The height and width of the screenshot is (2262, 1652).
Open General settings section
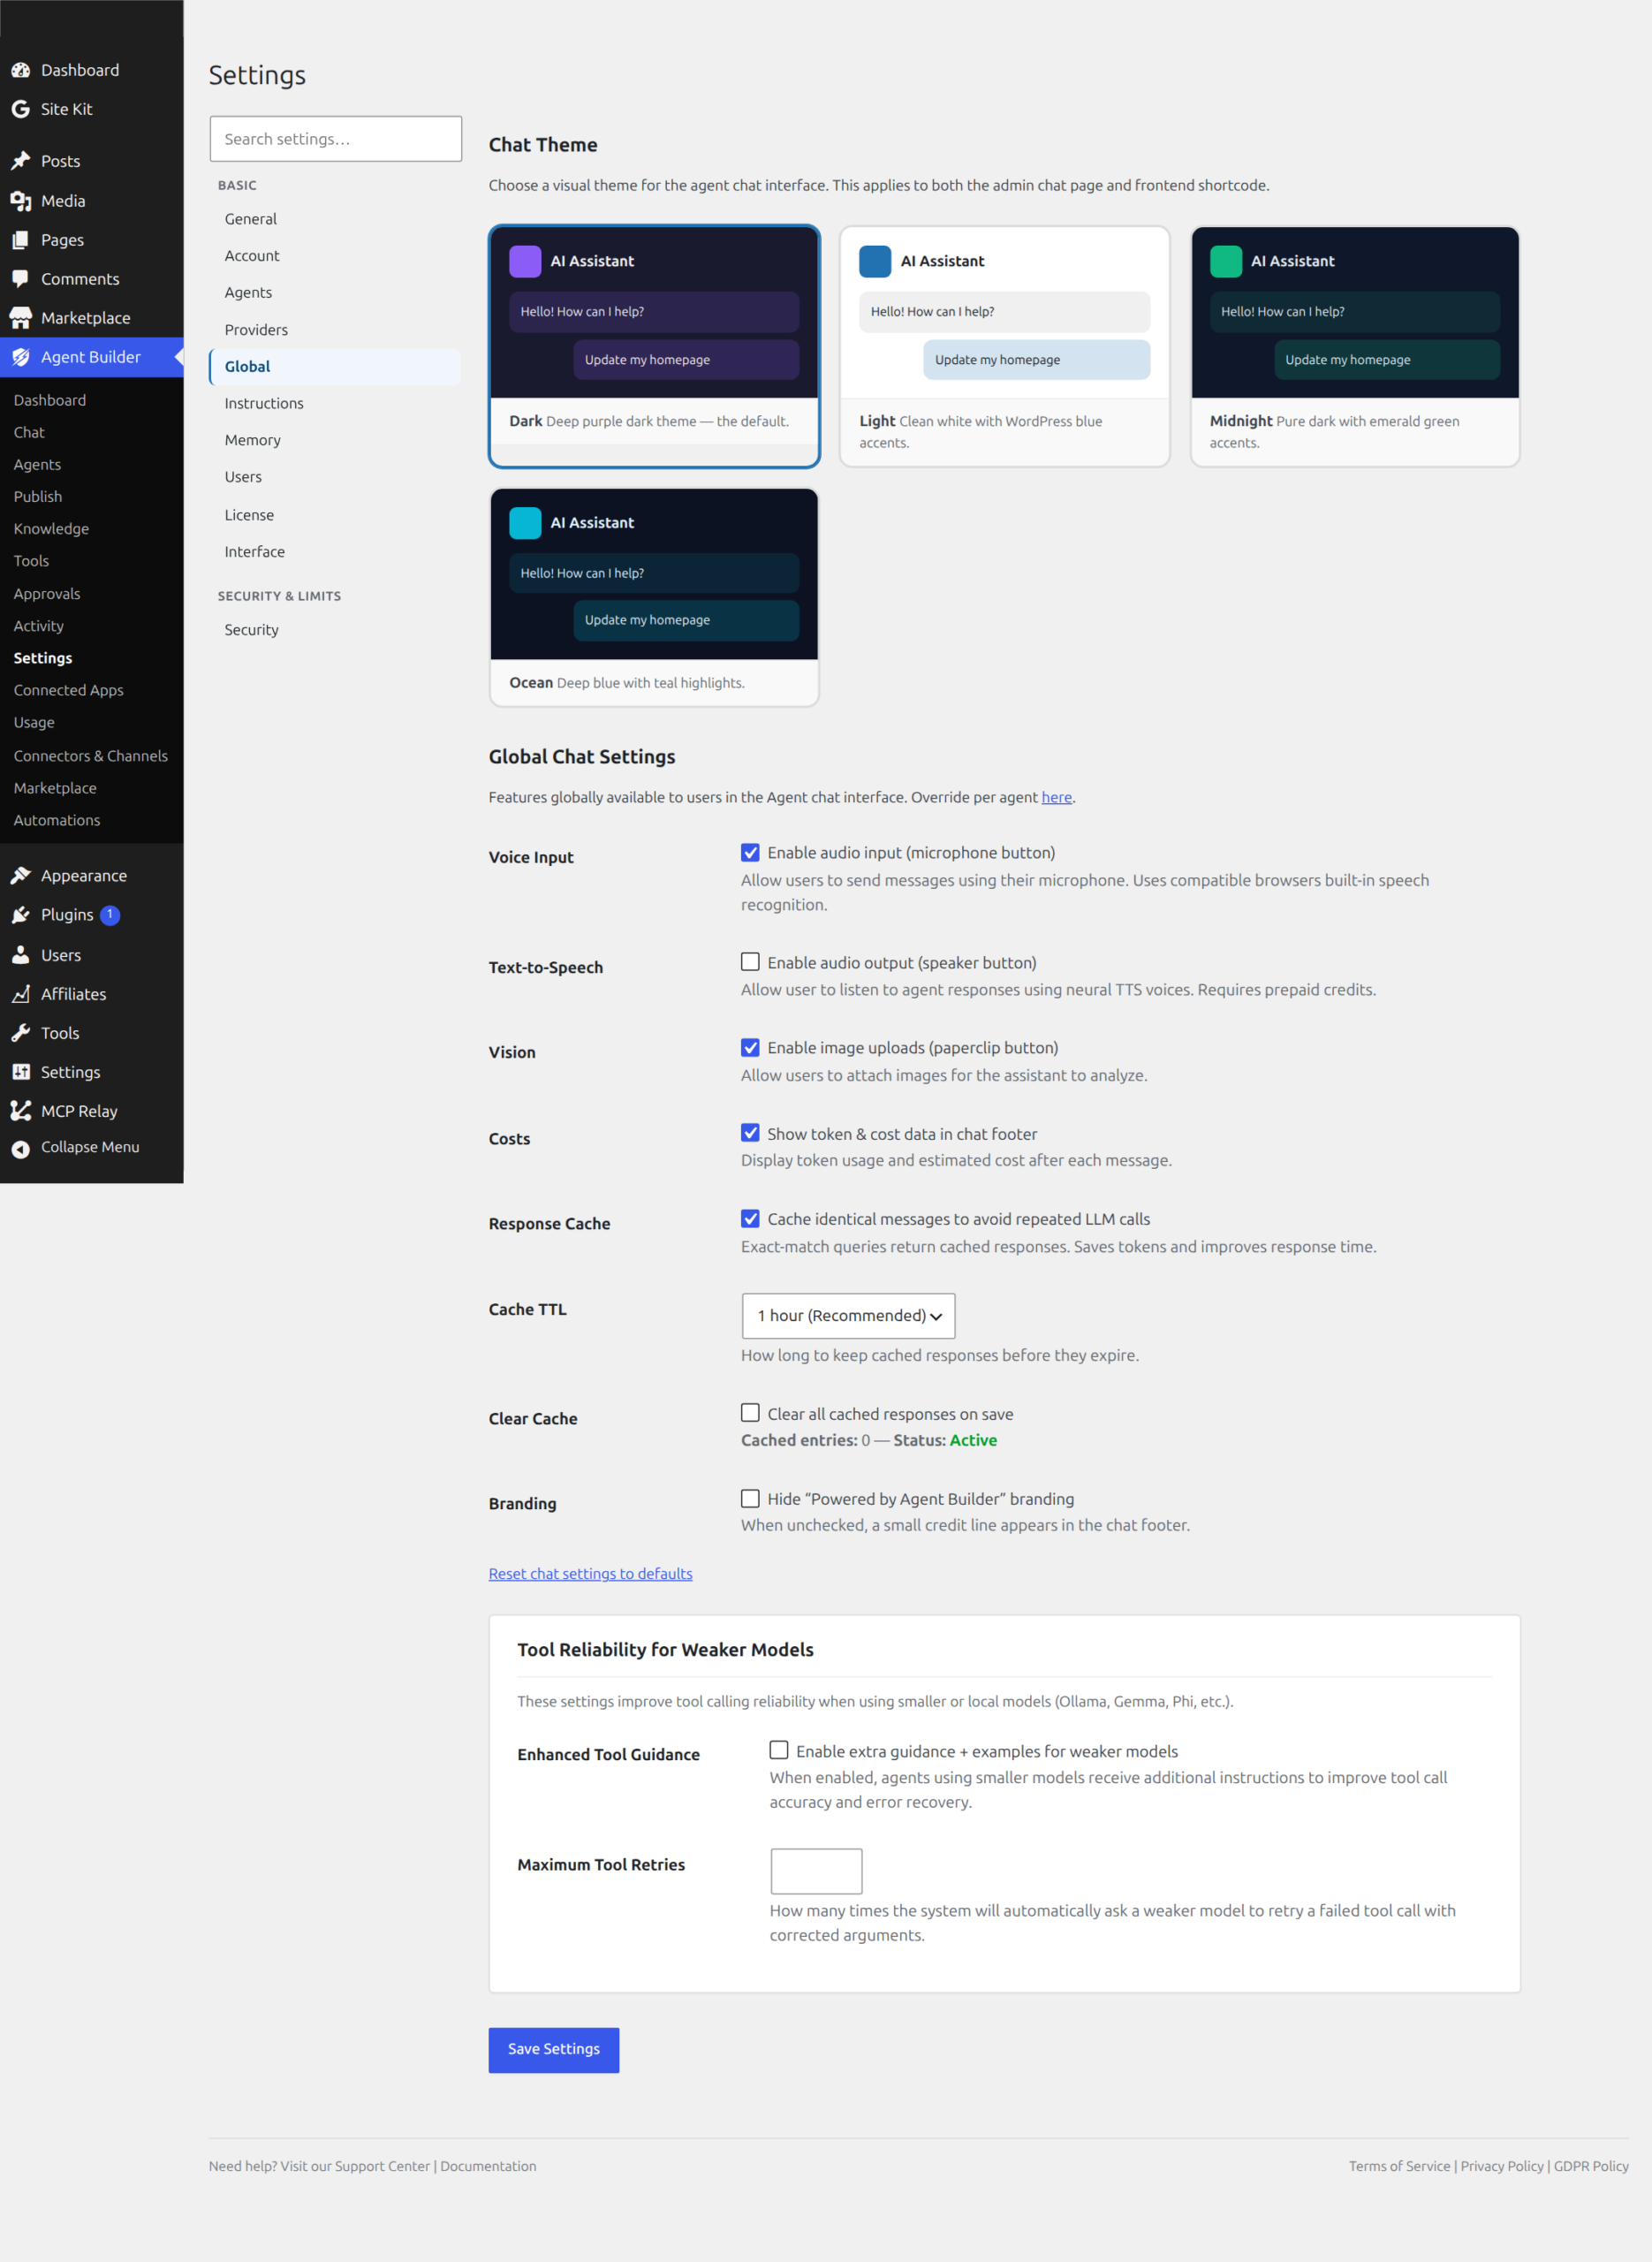click(x=335, y=219)
